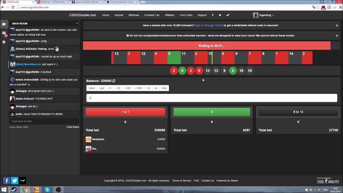Open the Support page
343x193 pixels.
click(x=202, y=15)
